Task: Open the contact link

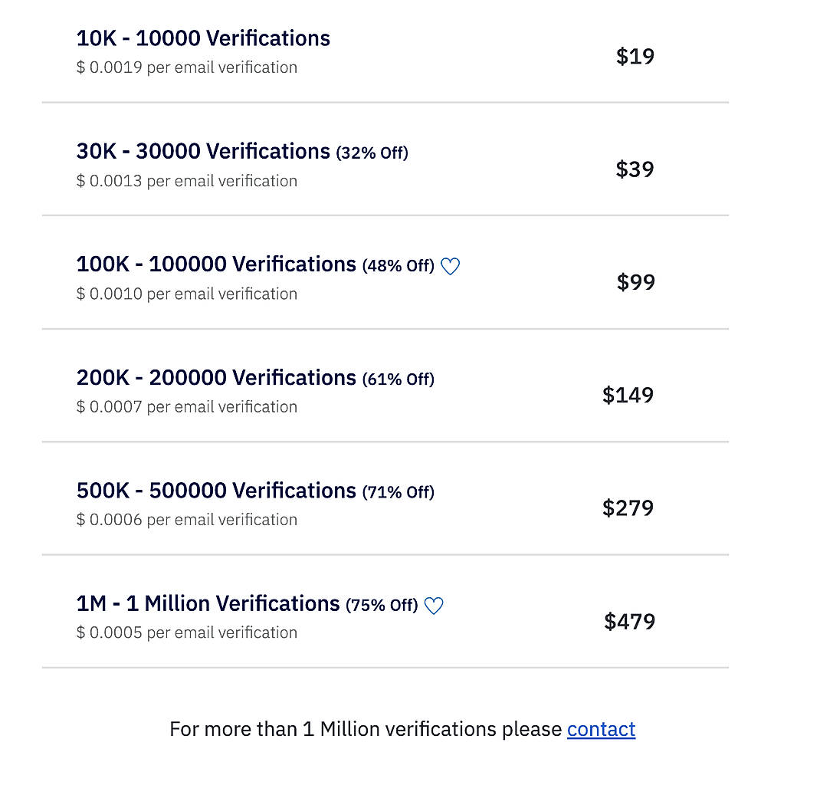Action: [x=601, y=729]
